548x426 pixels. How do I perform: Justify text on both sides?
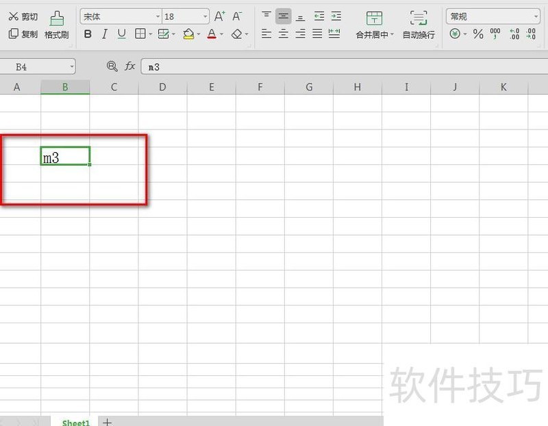(317, 34)
